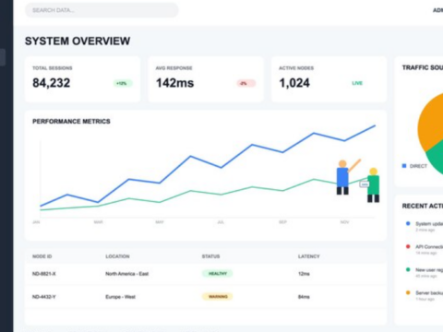The height and width of the screenshot is (332, 443).
Task: Click the Traffic Sources panel heading
Action: [423, 67]
